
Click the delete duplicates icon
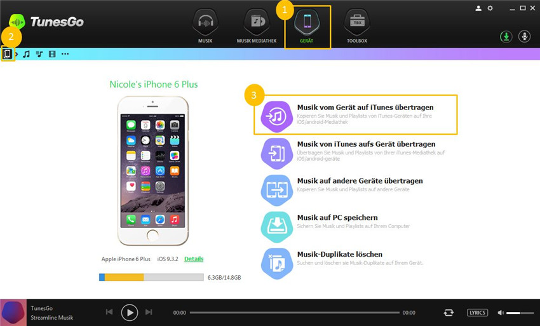pyautogui.click(x=277, y=264)
